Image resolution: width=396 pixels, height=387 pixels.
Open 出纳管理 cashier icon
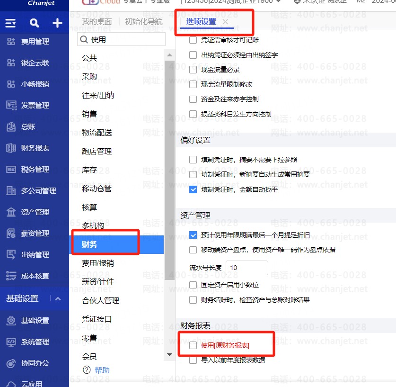click(x=11, y=254)
